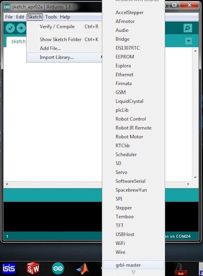The width and height of the screenshot is (203, 276).
Task: Select Add File... entry
Action: click(65, 48)
